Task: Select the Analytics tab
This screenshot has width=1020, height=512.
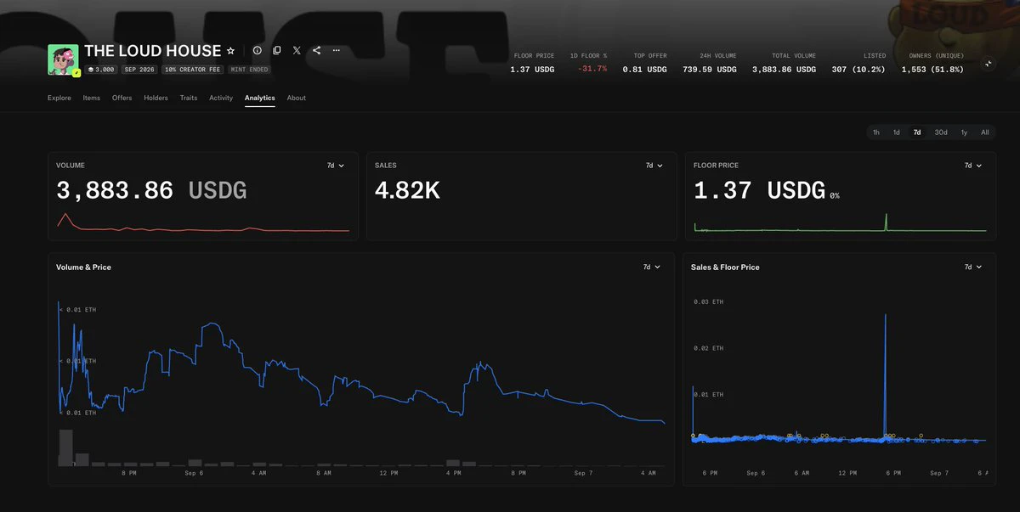Action: pyautogui.click(x=259, y=98)
